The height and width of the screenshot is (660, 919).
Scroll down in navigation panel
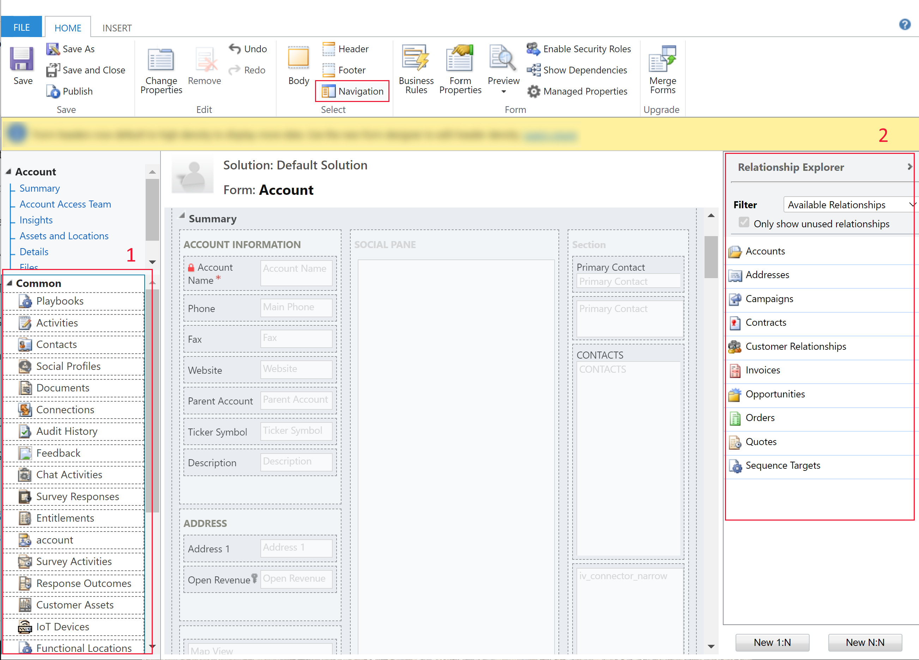153,647
